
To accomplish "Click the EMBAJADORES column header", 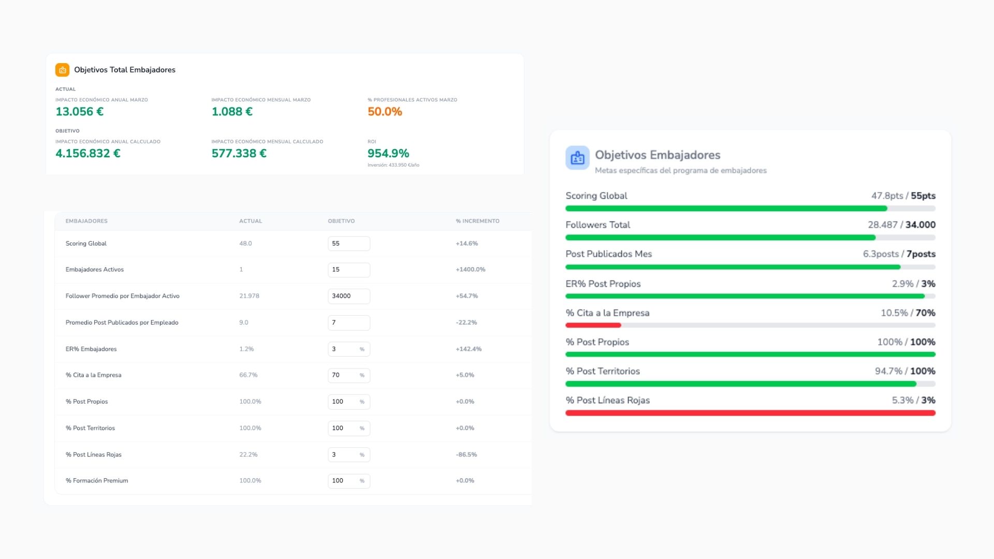I will [86, 221].
